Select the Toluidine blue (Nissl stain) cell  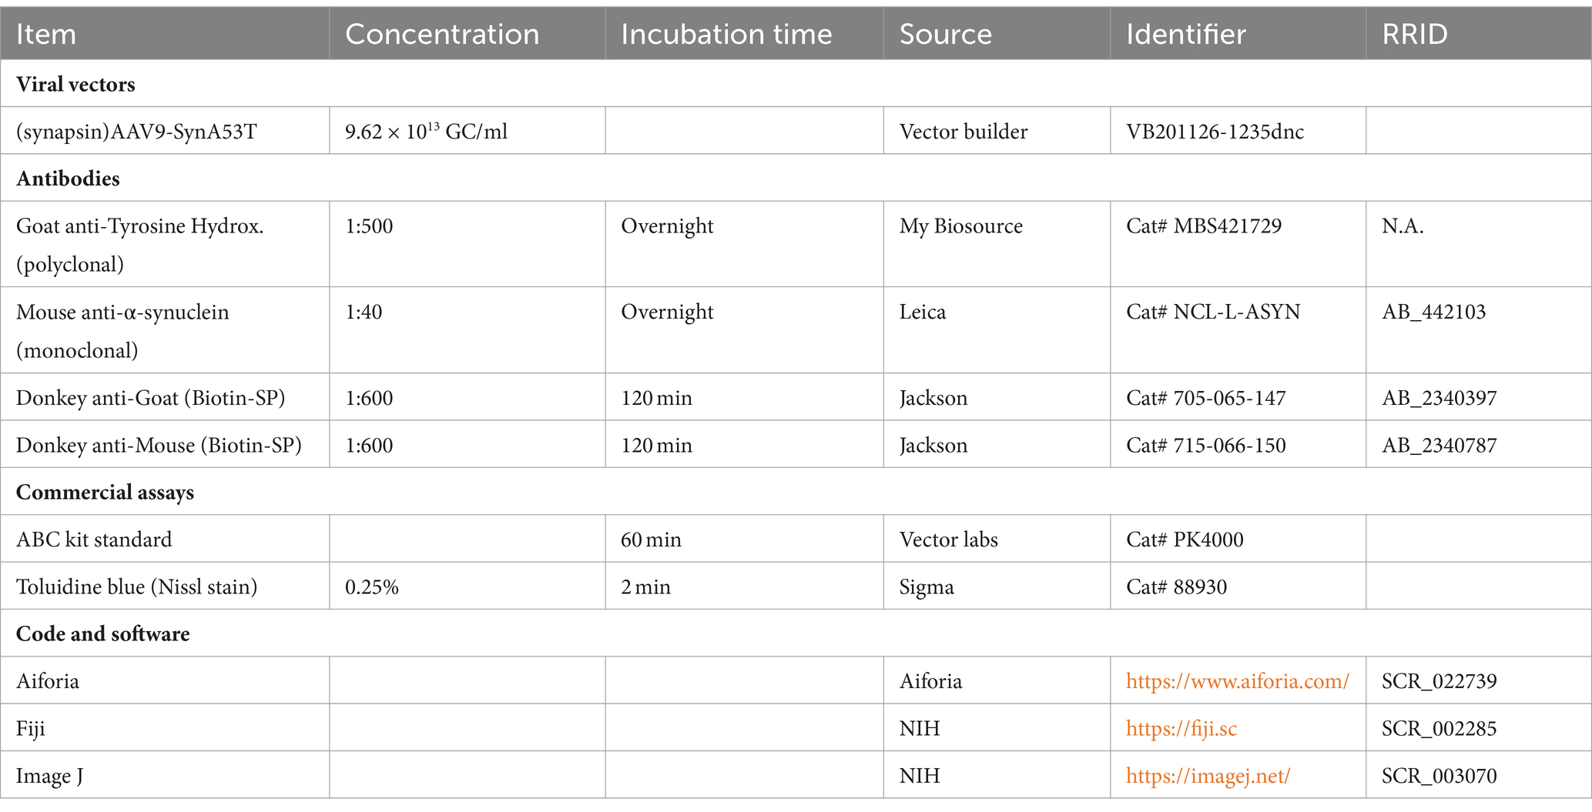click(165, 586)
